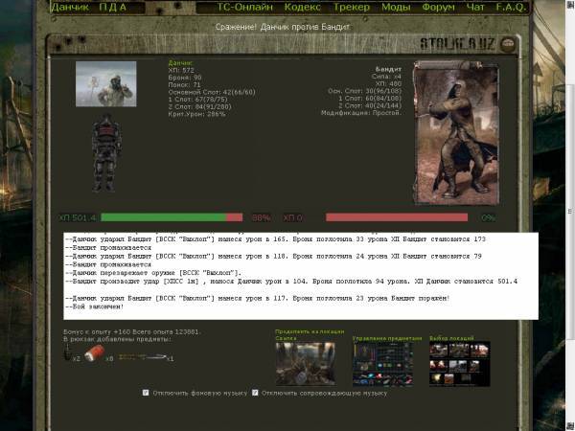The width and height of the screenshot is (575, 431).
Task: Click the grenade item icon in backpack loot
Action: point(69,356)
